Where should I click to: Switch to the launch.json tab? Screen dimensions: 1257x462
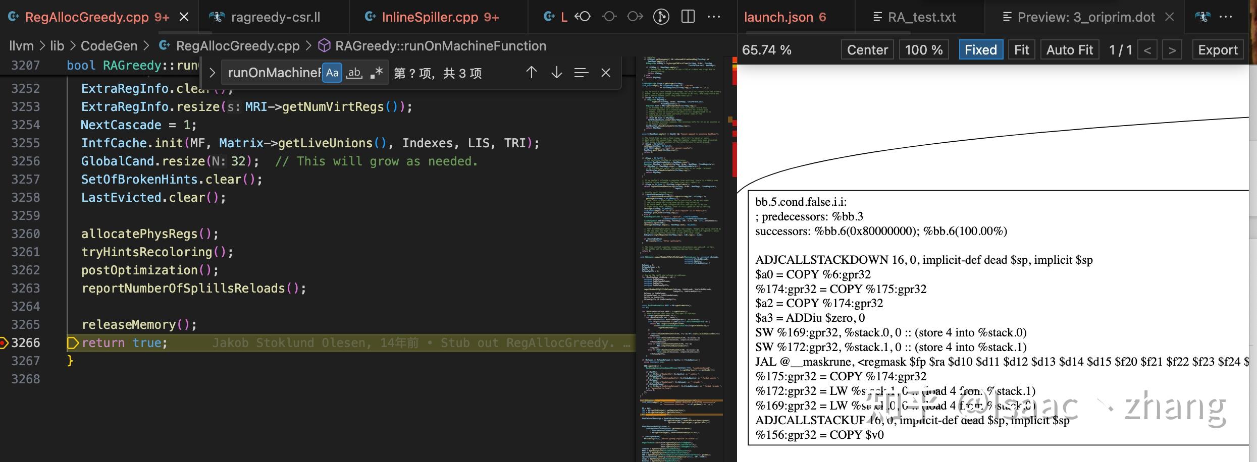(x=785, y=17)
